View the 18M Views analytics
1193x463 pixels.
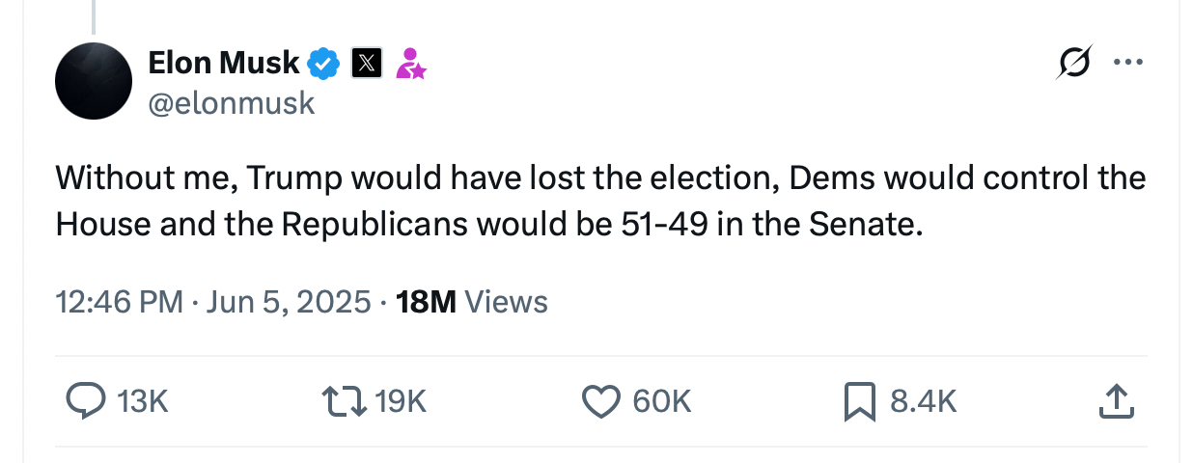(x=472, y=302)
